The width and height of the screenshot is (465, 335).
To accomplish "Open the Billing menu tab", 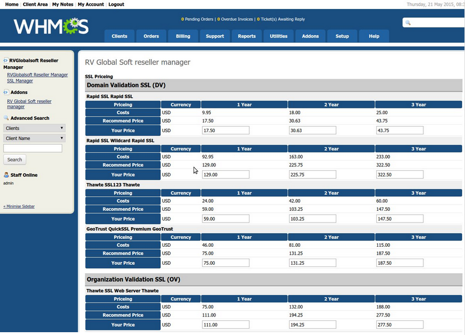I will click(183, 36).
